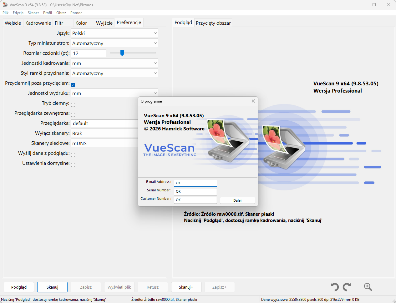Check 'Ustawienia domyślne' checkbox

73,165
